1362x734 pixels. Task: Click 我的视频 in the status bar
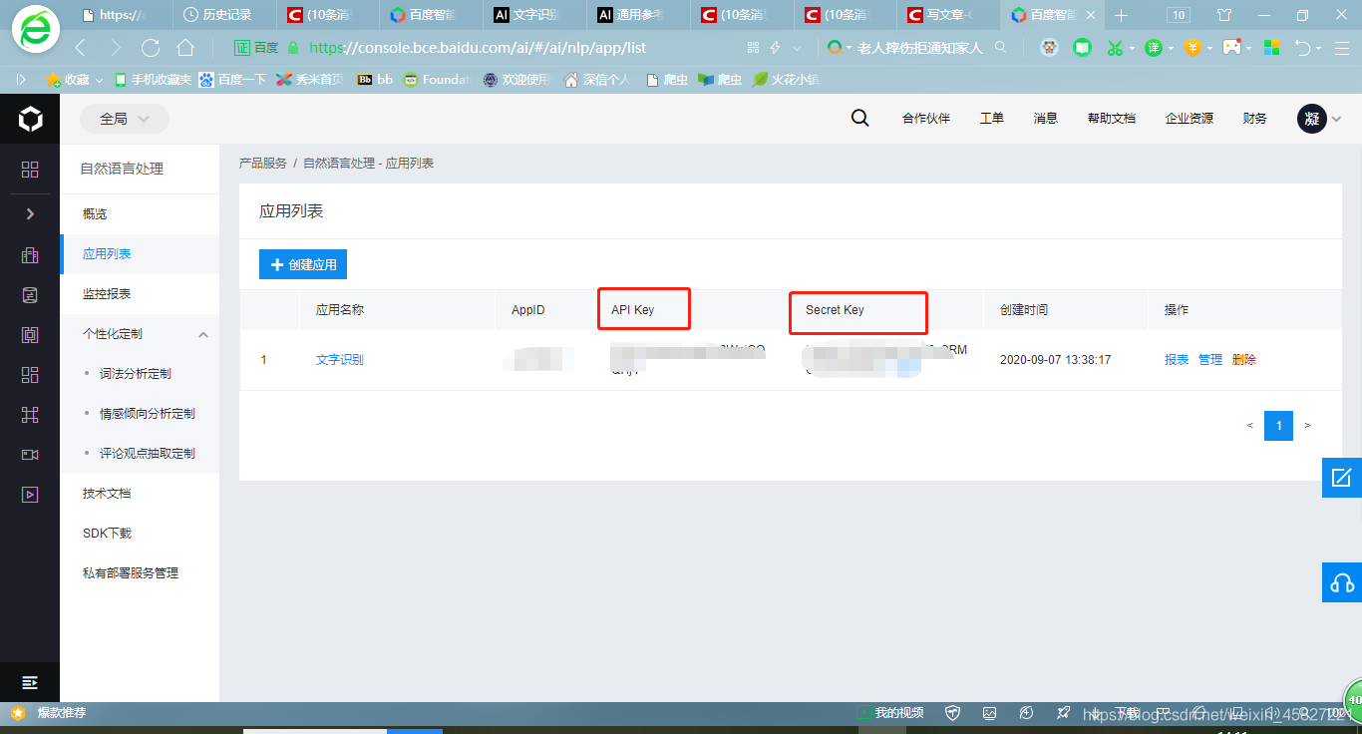(x=890, y=713)
